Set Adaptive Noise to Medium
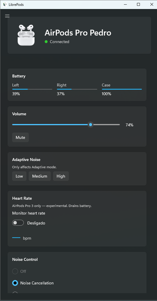The width and height of the screenshot is (157, 301). pyautogui.click(x=40, y=176)
